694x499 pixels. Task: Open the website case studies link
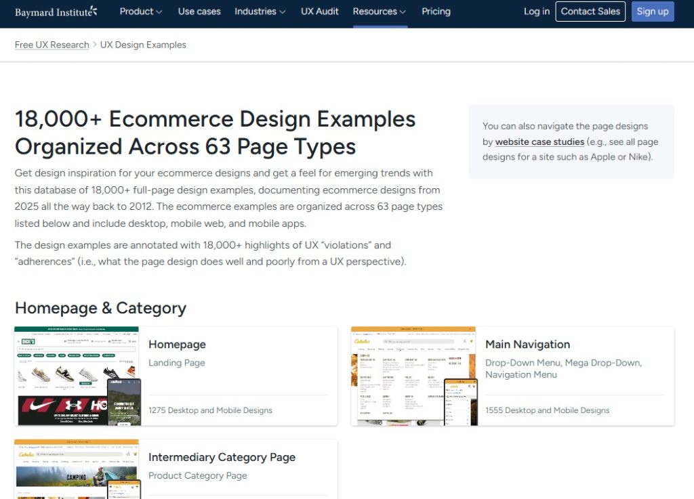[539, 142]
